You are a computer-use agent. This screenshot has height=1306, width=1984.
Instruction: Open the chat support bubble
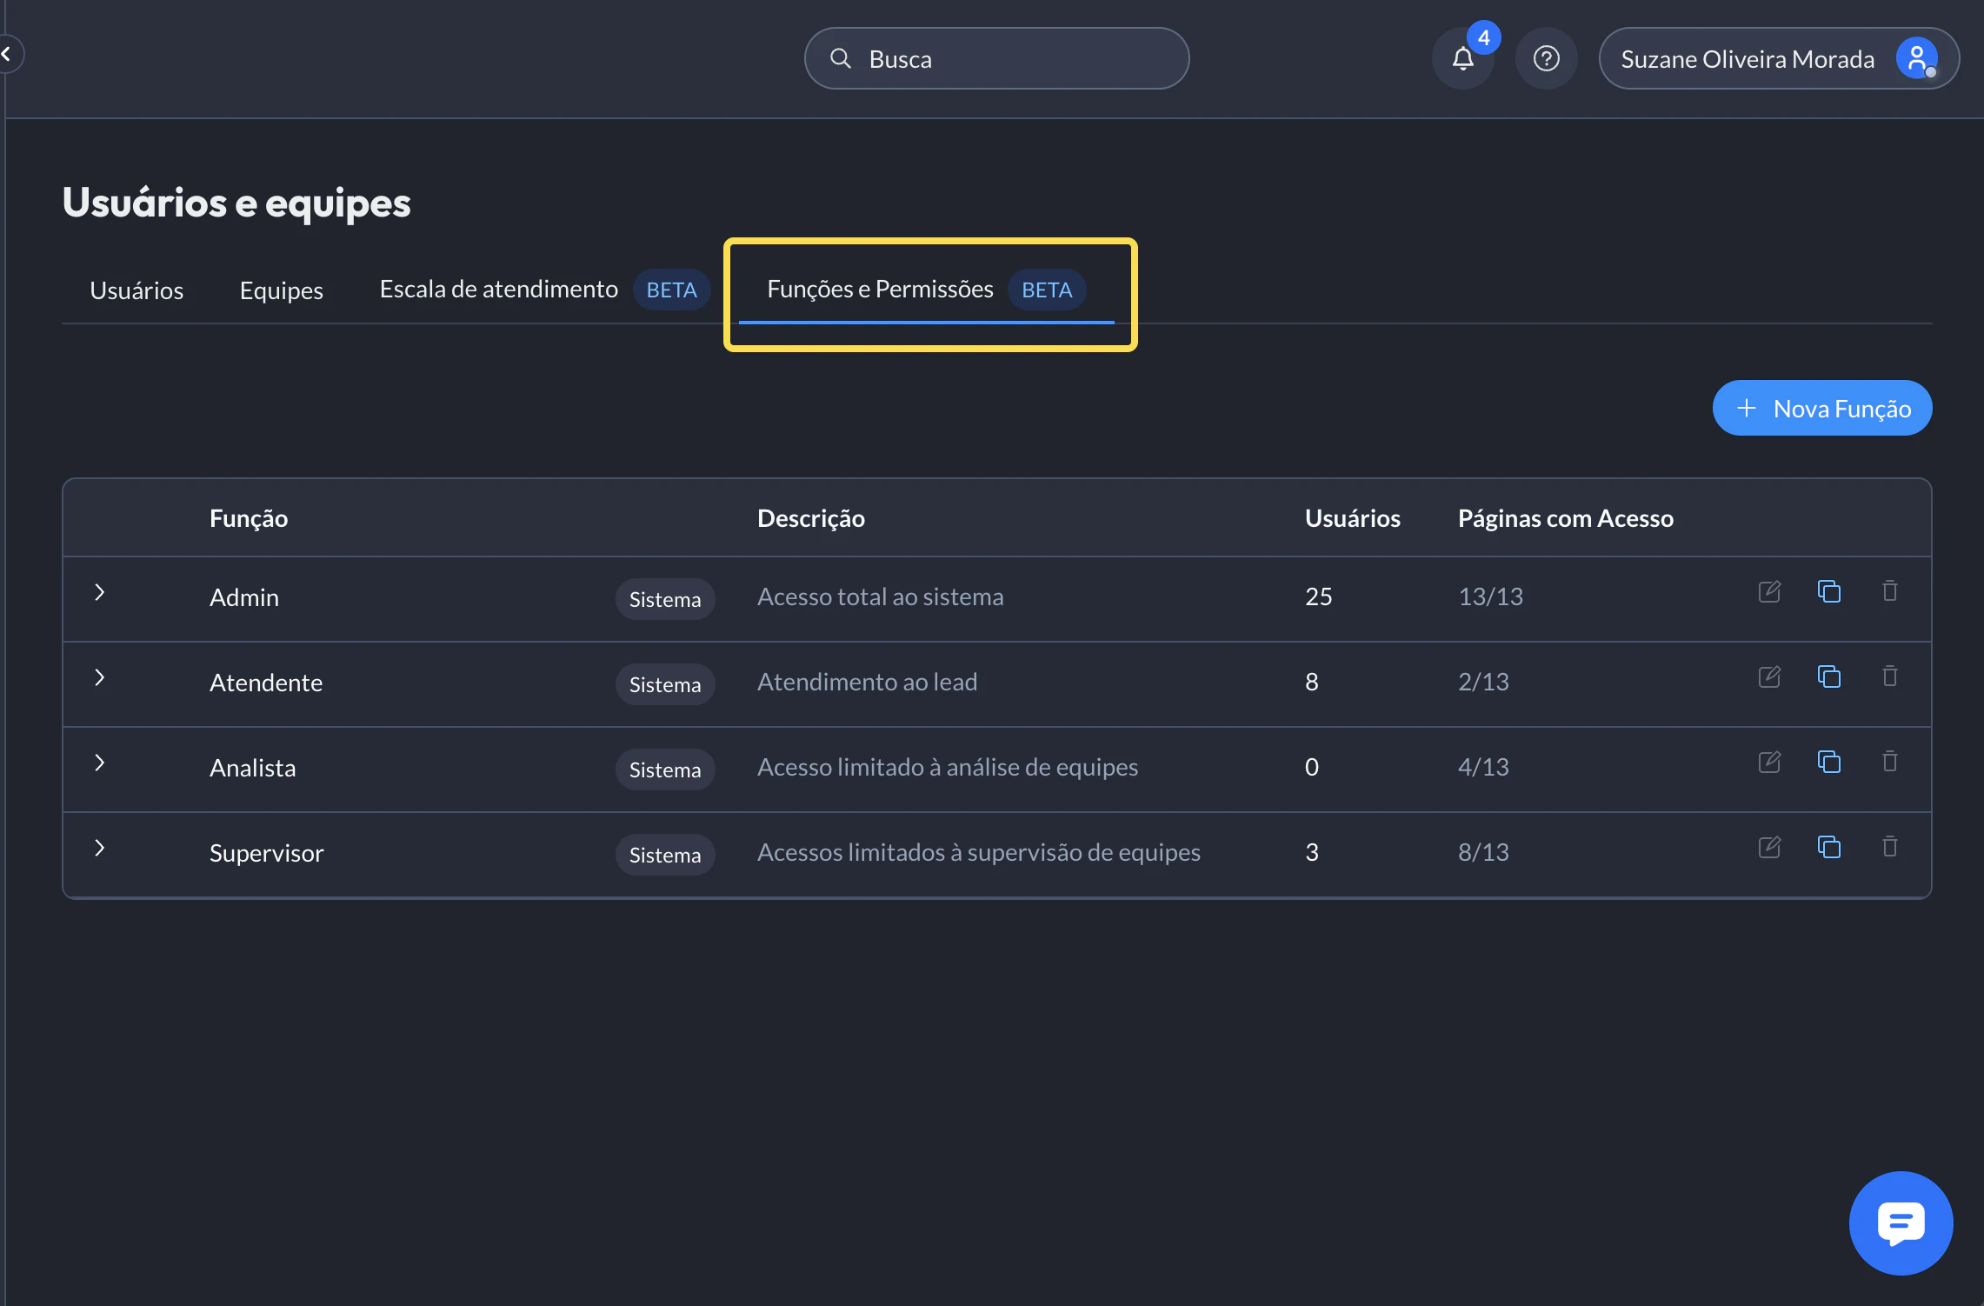point(1901,1223)
